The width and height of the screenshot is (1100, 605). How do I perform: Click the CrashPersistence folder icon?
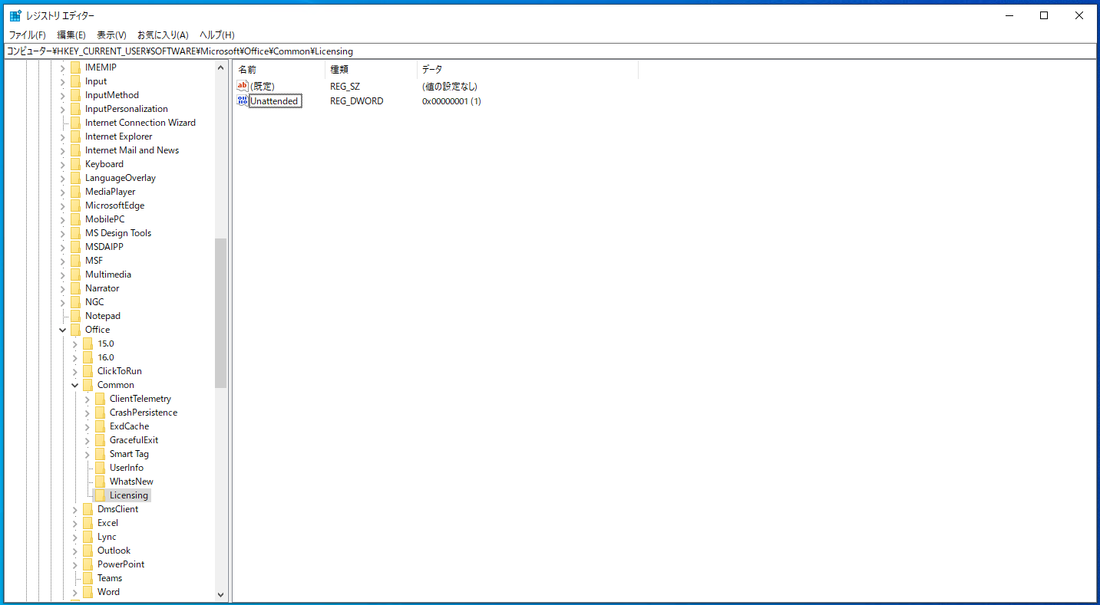tap(101, 413)
